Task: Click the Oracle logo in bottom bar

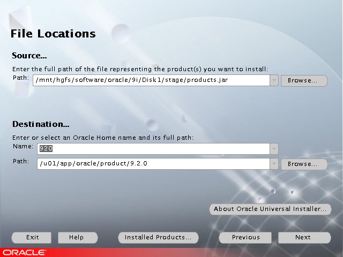Action: click(x=24, y=252)
